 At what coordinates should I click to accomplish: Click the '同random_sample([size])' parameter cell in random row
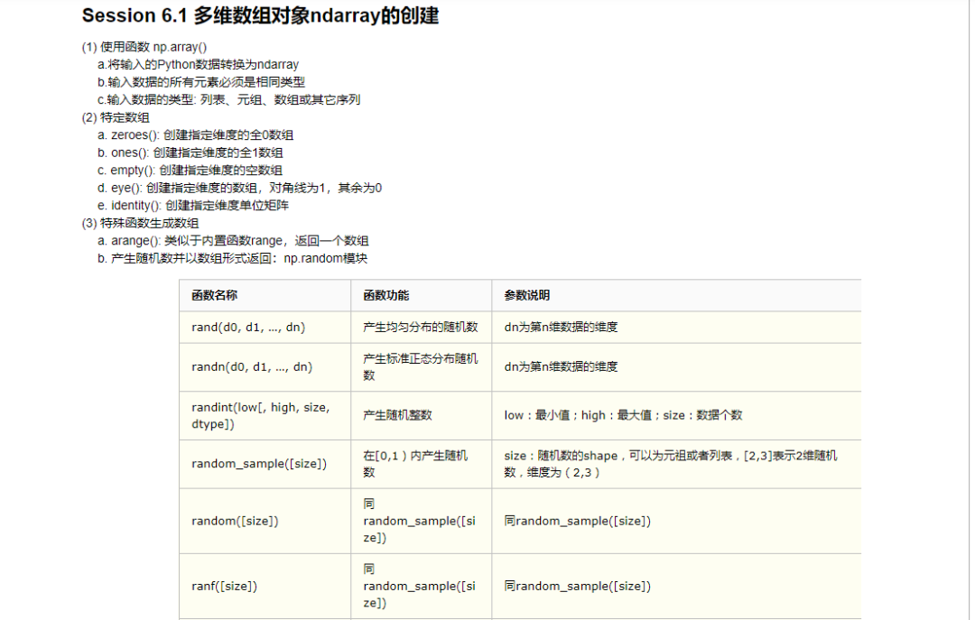point(676,521)
